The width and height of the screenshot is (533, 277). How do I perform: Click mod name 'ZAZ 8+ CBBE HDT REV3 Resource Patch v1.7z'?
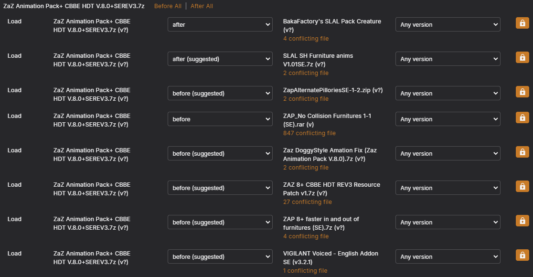(x=332, y=189)
